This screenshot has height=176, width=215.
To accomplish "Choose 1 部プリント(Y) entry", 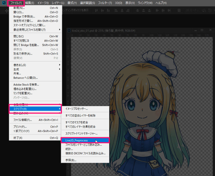I will pos(35,131).
